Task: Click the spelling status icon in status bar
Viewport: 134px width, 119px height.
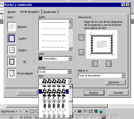Action: [103, 117]
